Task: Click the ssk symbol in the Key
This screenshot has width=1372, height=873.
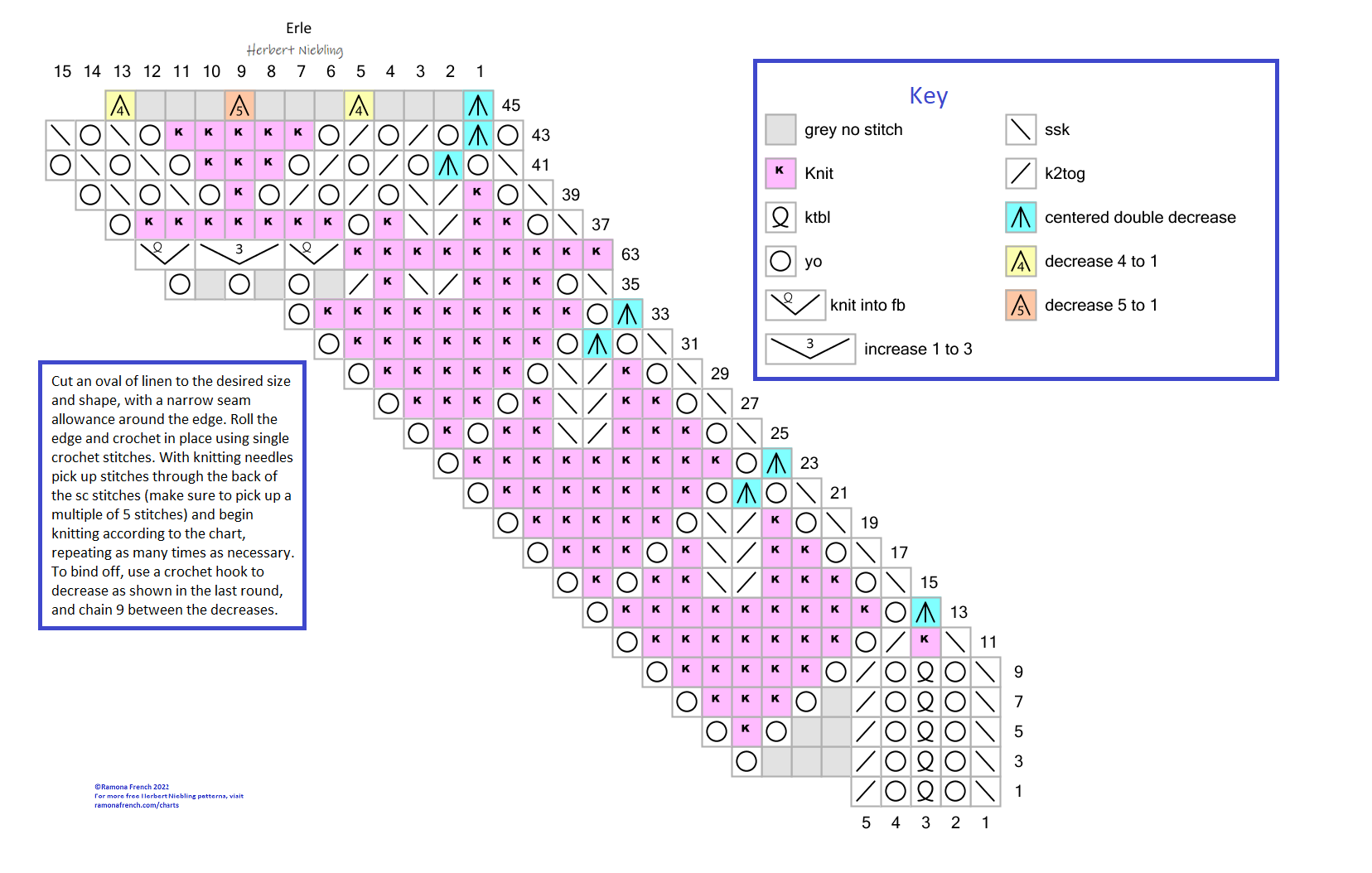Action: point(1021,129)
